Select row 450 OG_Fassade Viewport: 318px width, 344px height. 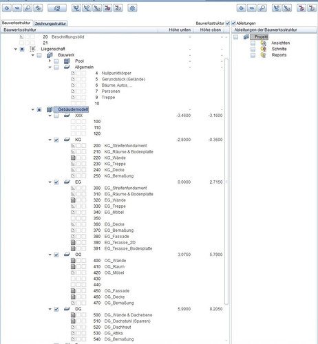click(x=117, y=291)
